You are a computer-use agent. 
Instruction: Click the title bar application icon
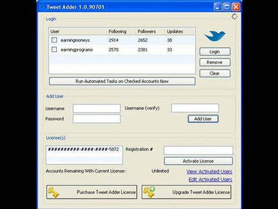[x=42, y=7]
